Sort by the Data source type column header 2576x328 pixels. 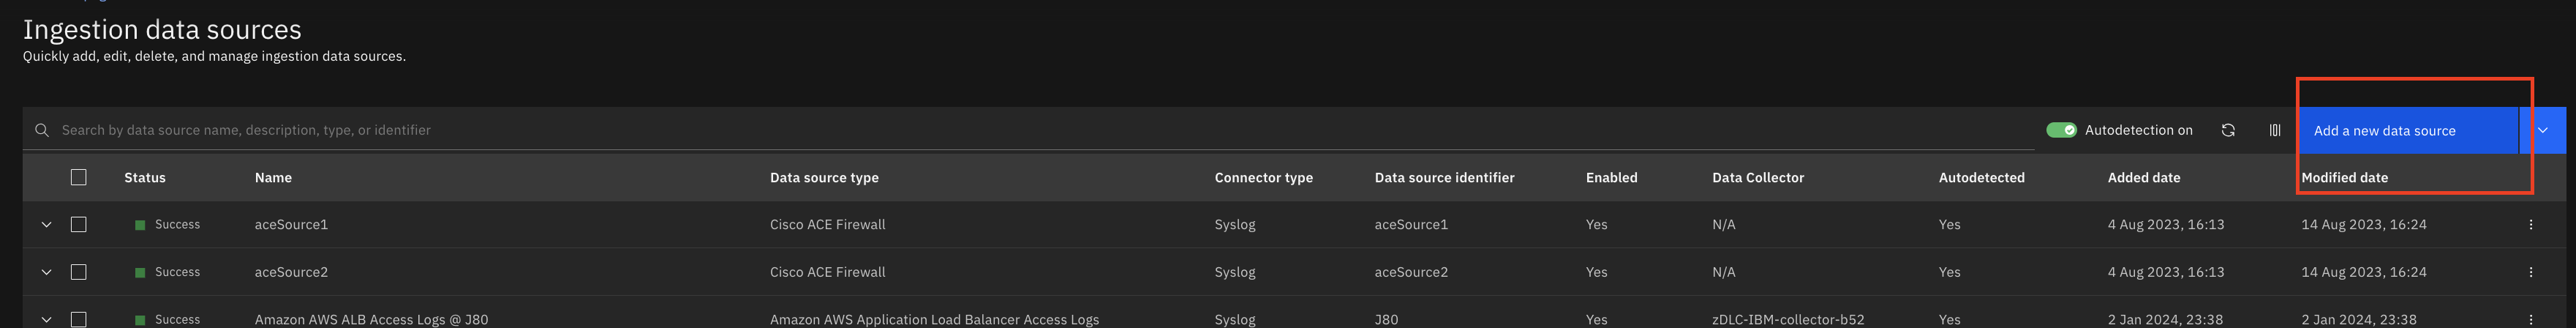click(824, 178)
